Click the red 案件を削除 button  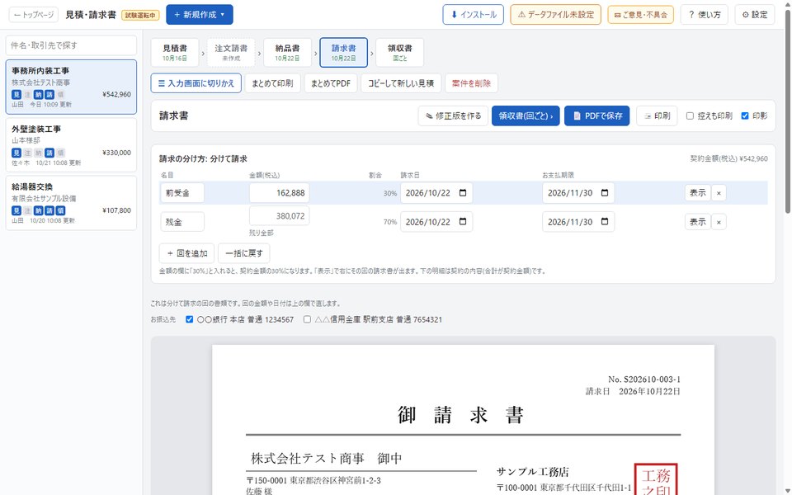pyautogui.click(x=471, y=83)
